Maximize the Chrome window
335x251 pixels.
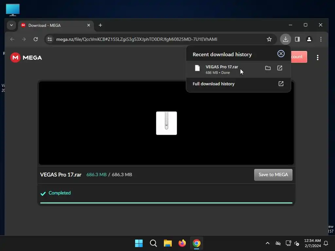point(306,25)
